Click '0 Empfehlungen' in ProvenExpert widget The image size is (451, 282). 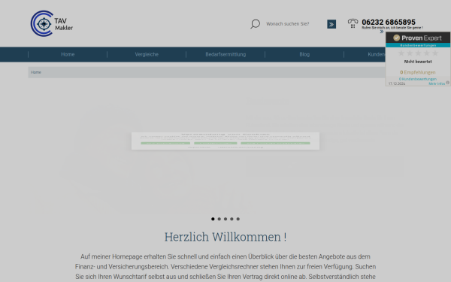(x=418, y=72)
